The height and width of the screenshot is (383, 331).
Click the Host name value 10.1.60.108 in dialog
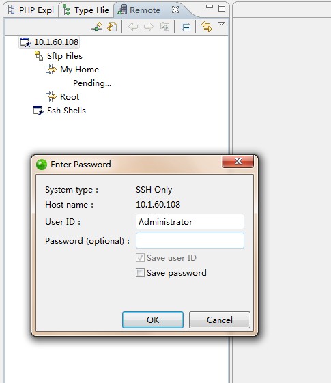pos(158,204)
